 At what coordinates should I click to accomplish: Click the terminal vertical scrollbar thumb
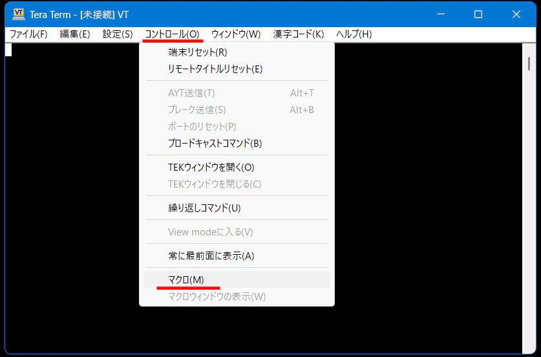tap(529, 63)
